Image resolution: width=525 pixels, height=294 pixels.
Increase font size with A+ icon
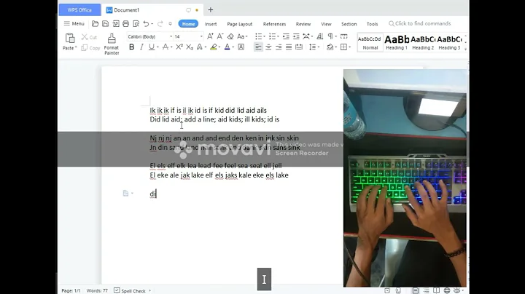210,36
